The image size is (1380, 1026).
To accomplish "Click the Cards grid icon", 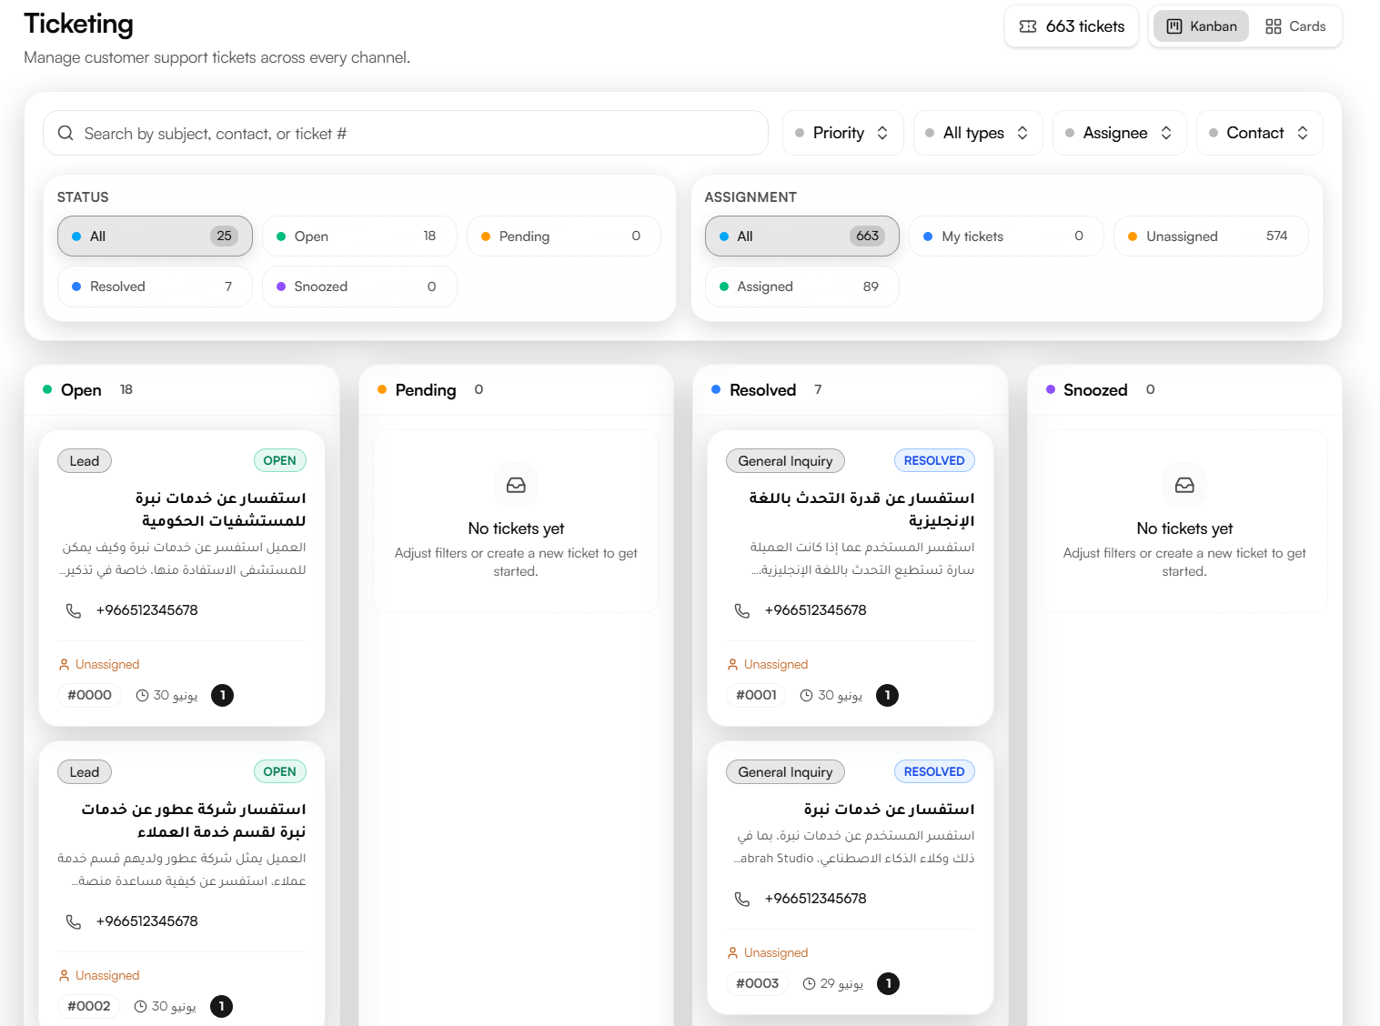I will pyautogui.click(x=1274, y=26).
